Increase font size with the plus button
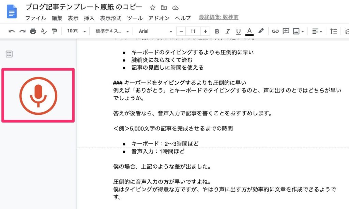349x209 pixels. point(205,31)
